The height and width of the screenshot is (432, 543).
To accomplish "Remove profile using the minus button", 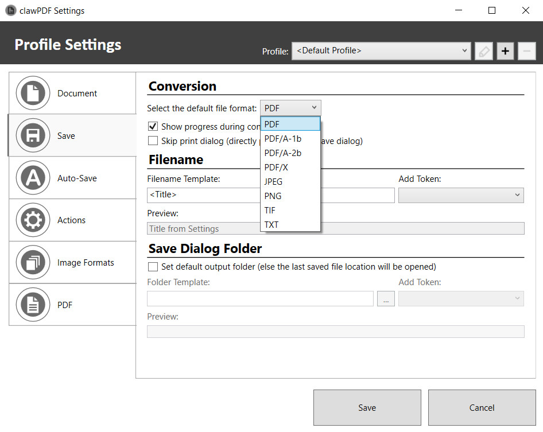I will pos(527,51).
